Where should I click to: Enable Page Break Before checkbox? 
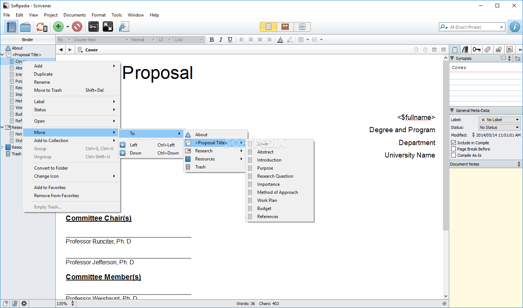click(454, 149)
